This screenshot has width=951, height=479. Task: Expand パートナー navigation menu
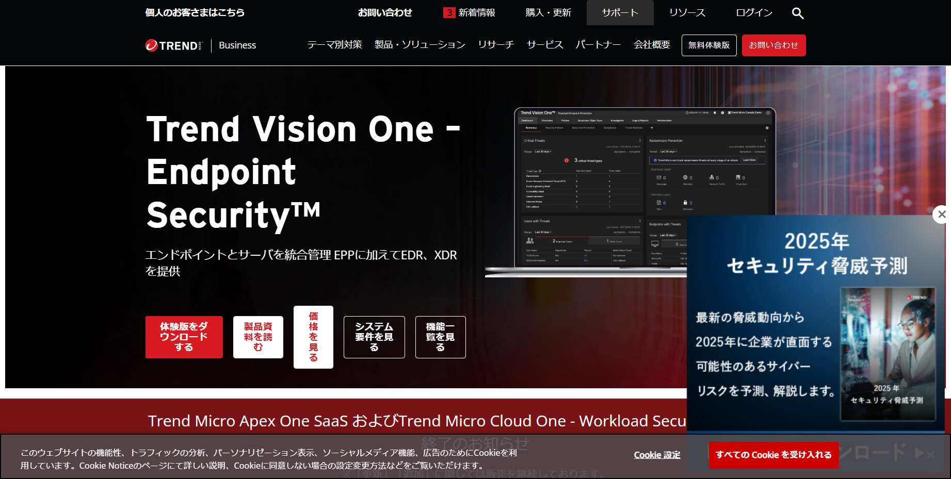point(599,45)
